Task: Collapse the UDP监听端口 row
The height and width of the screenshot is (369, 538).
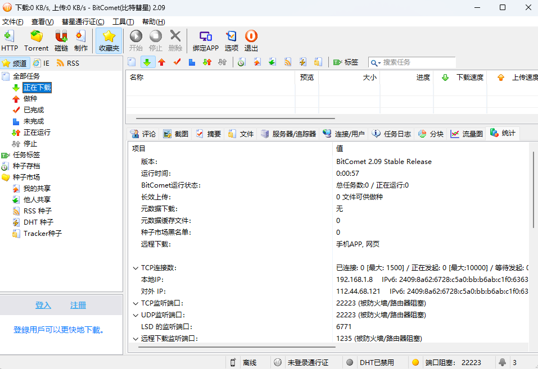Action: pos(136,315)
